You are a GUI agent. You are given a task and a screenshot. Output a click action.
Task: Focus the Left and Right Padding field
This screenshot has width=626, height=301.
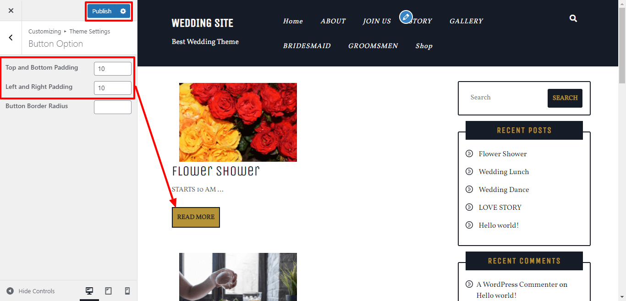pyautogui.click(x=113, y=88)
